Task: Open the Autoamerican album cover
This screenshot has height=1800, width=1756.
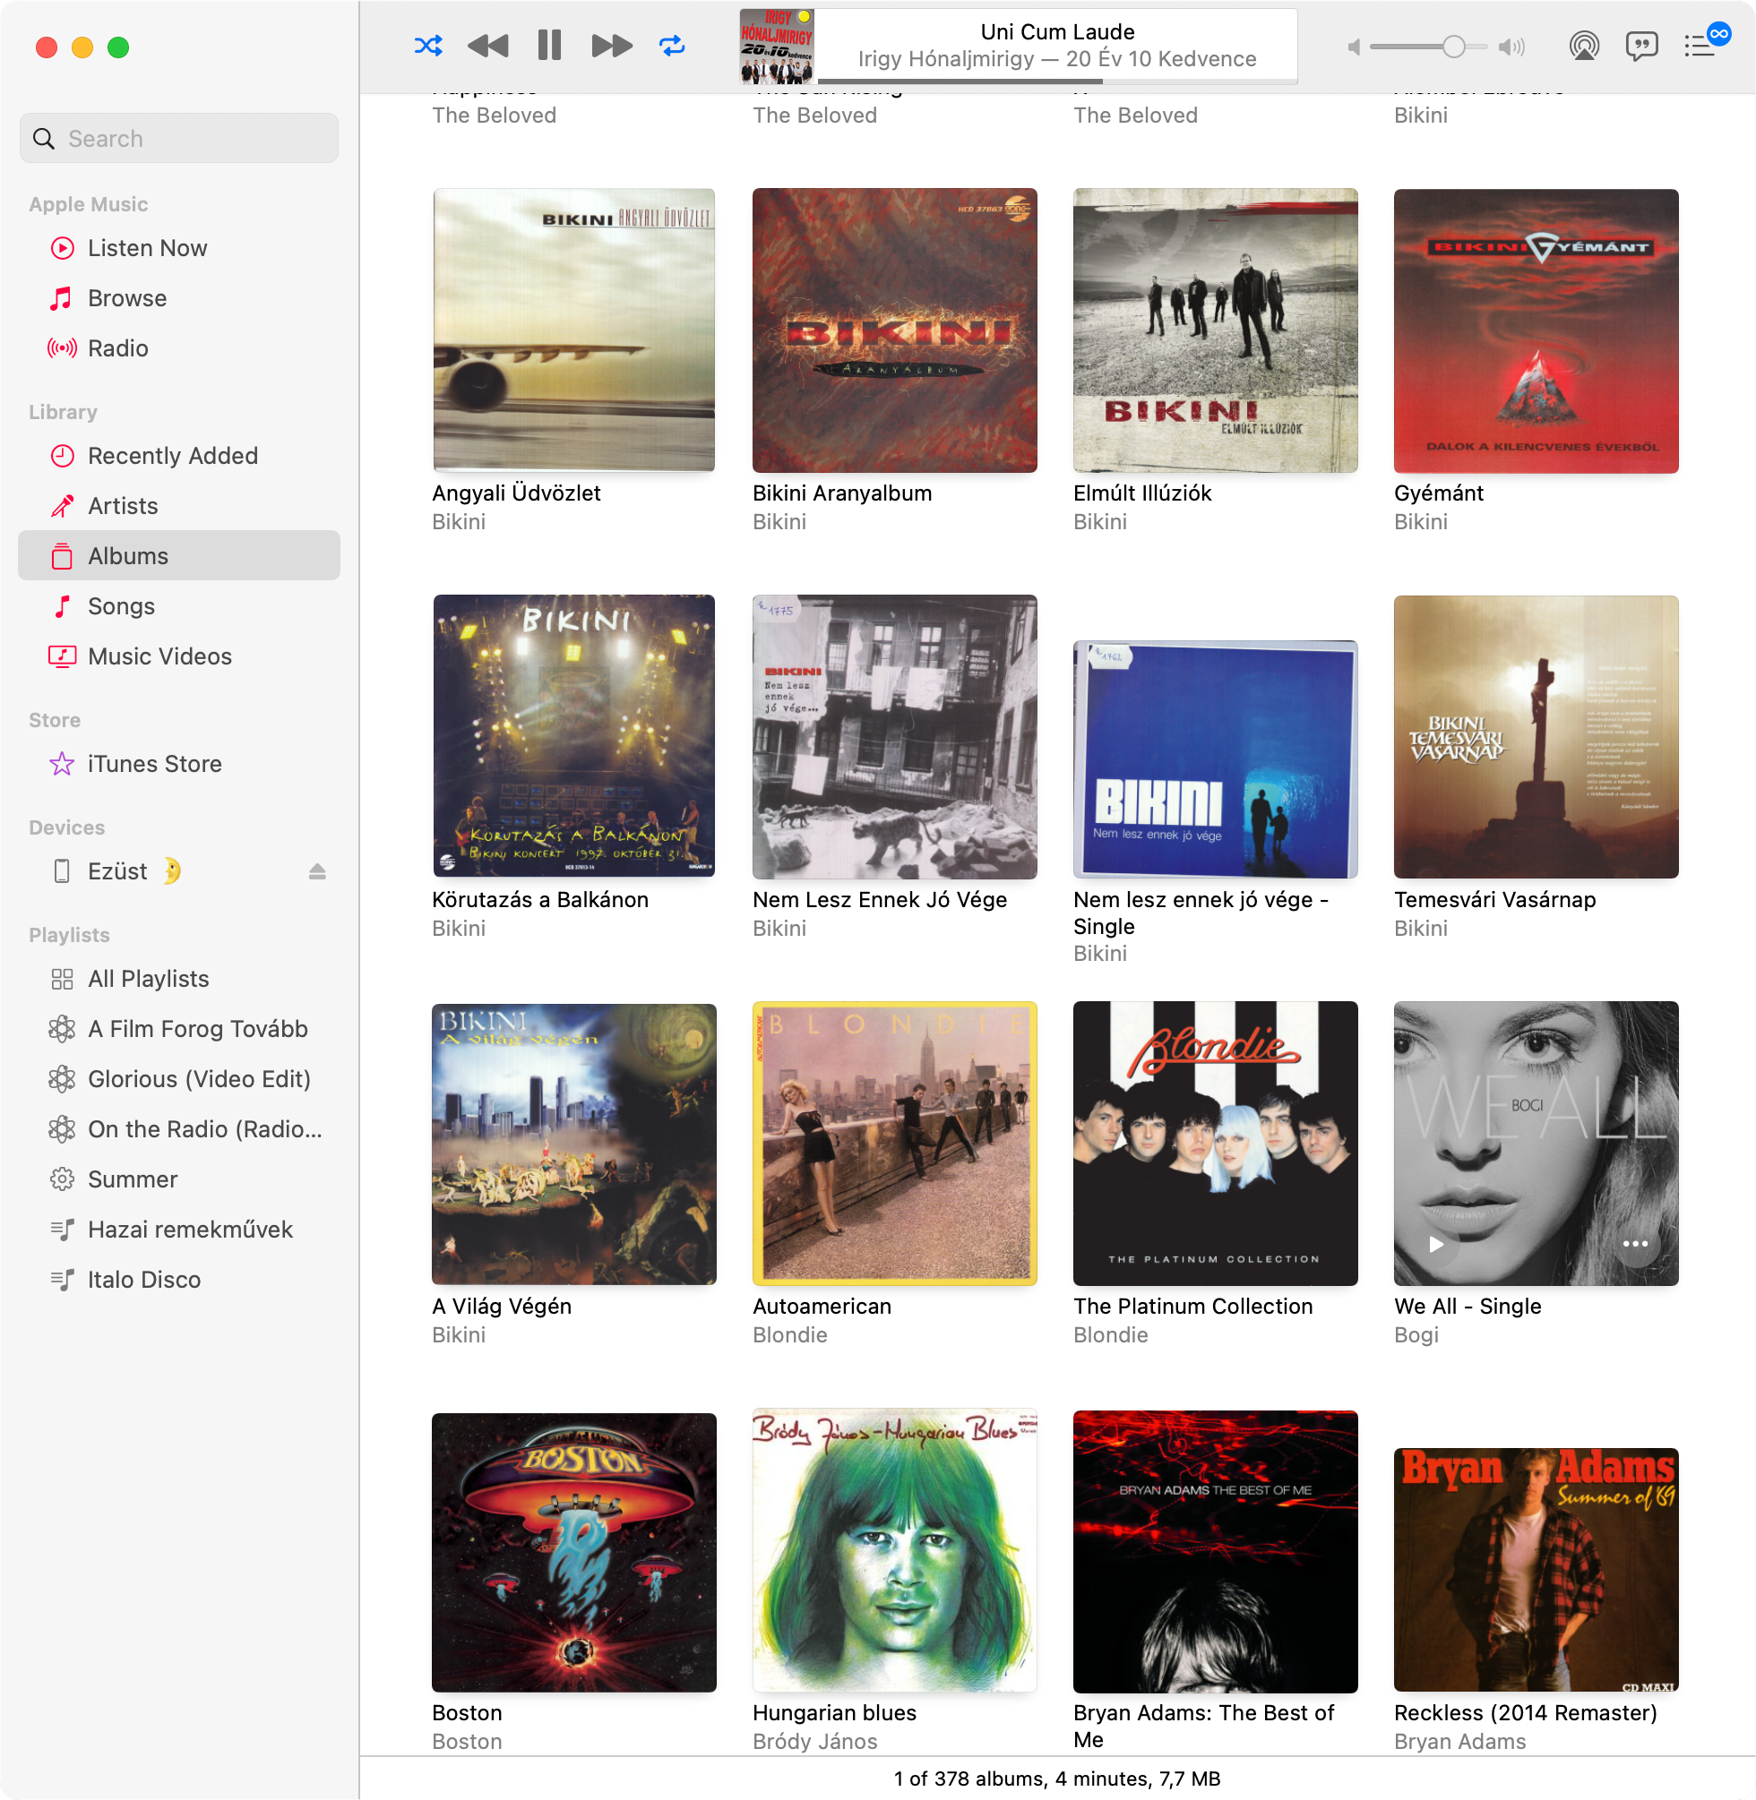Action: tap(895, 1143)
